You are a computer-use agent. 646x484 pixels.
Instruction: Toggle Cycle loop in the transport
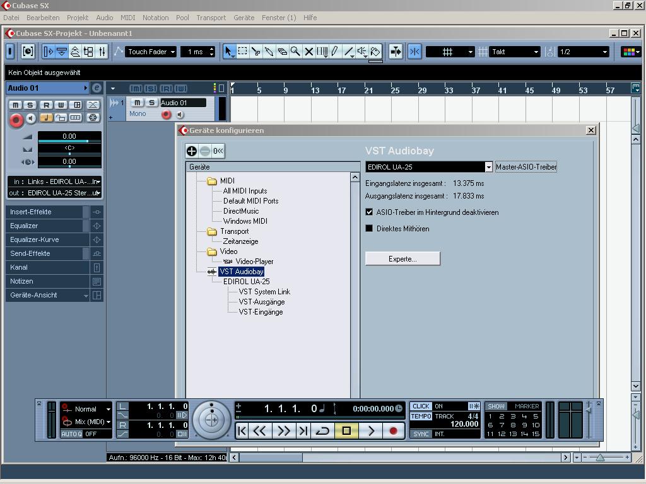point(322,431)
